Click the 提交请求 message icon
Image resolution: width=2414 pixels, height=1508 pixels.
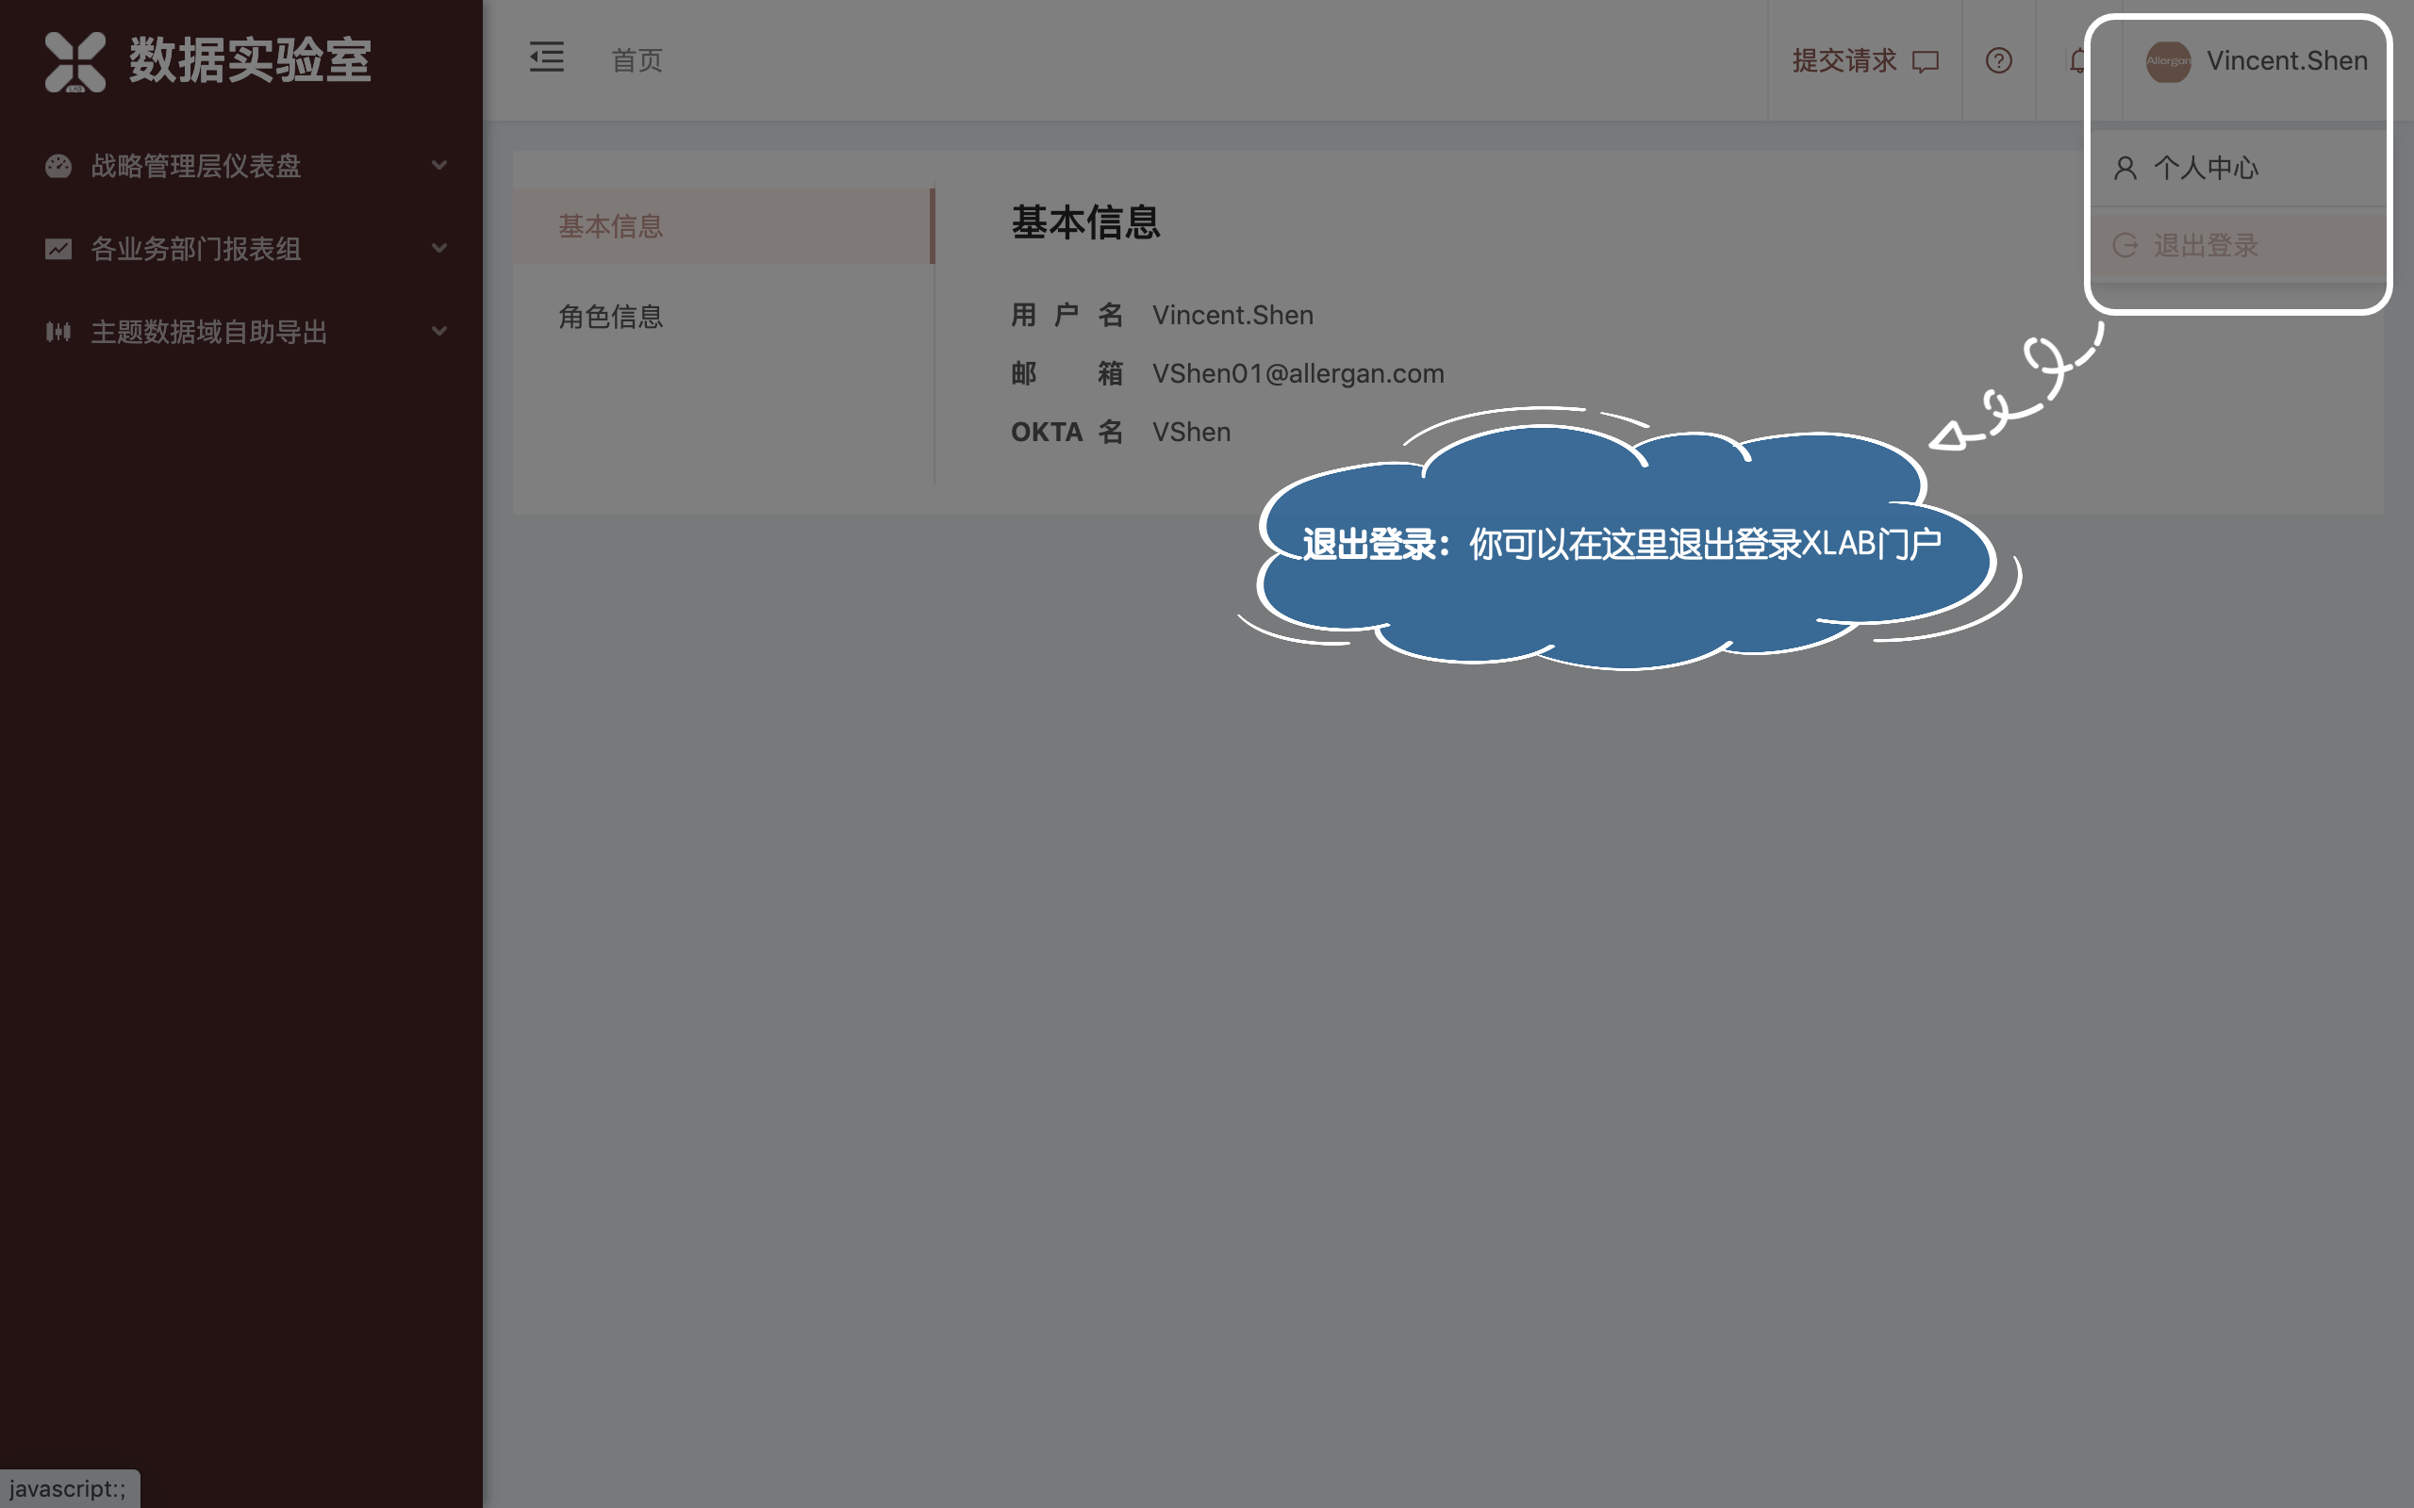[1926, 62]
